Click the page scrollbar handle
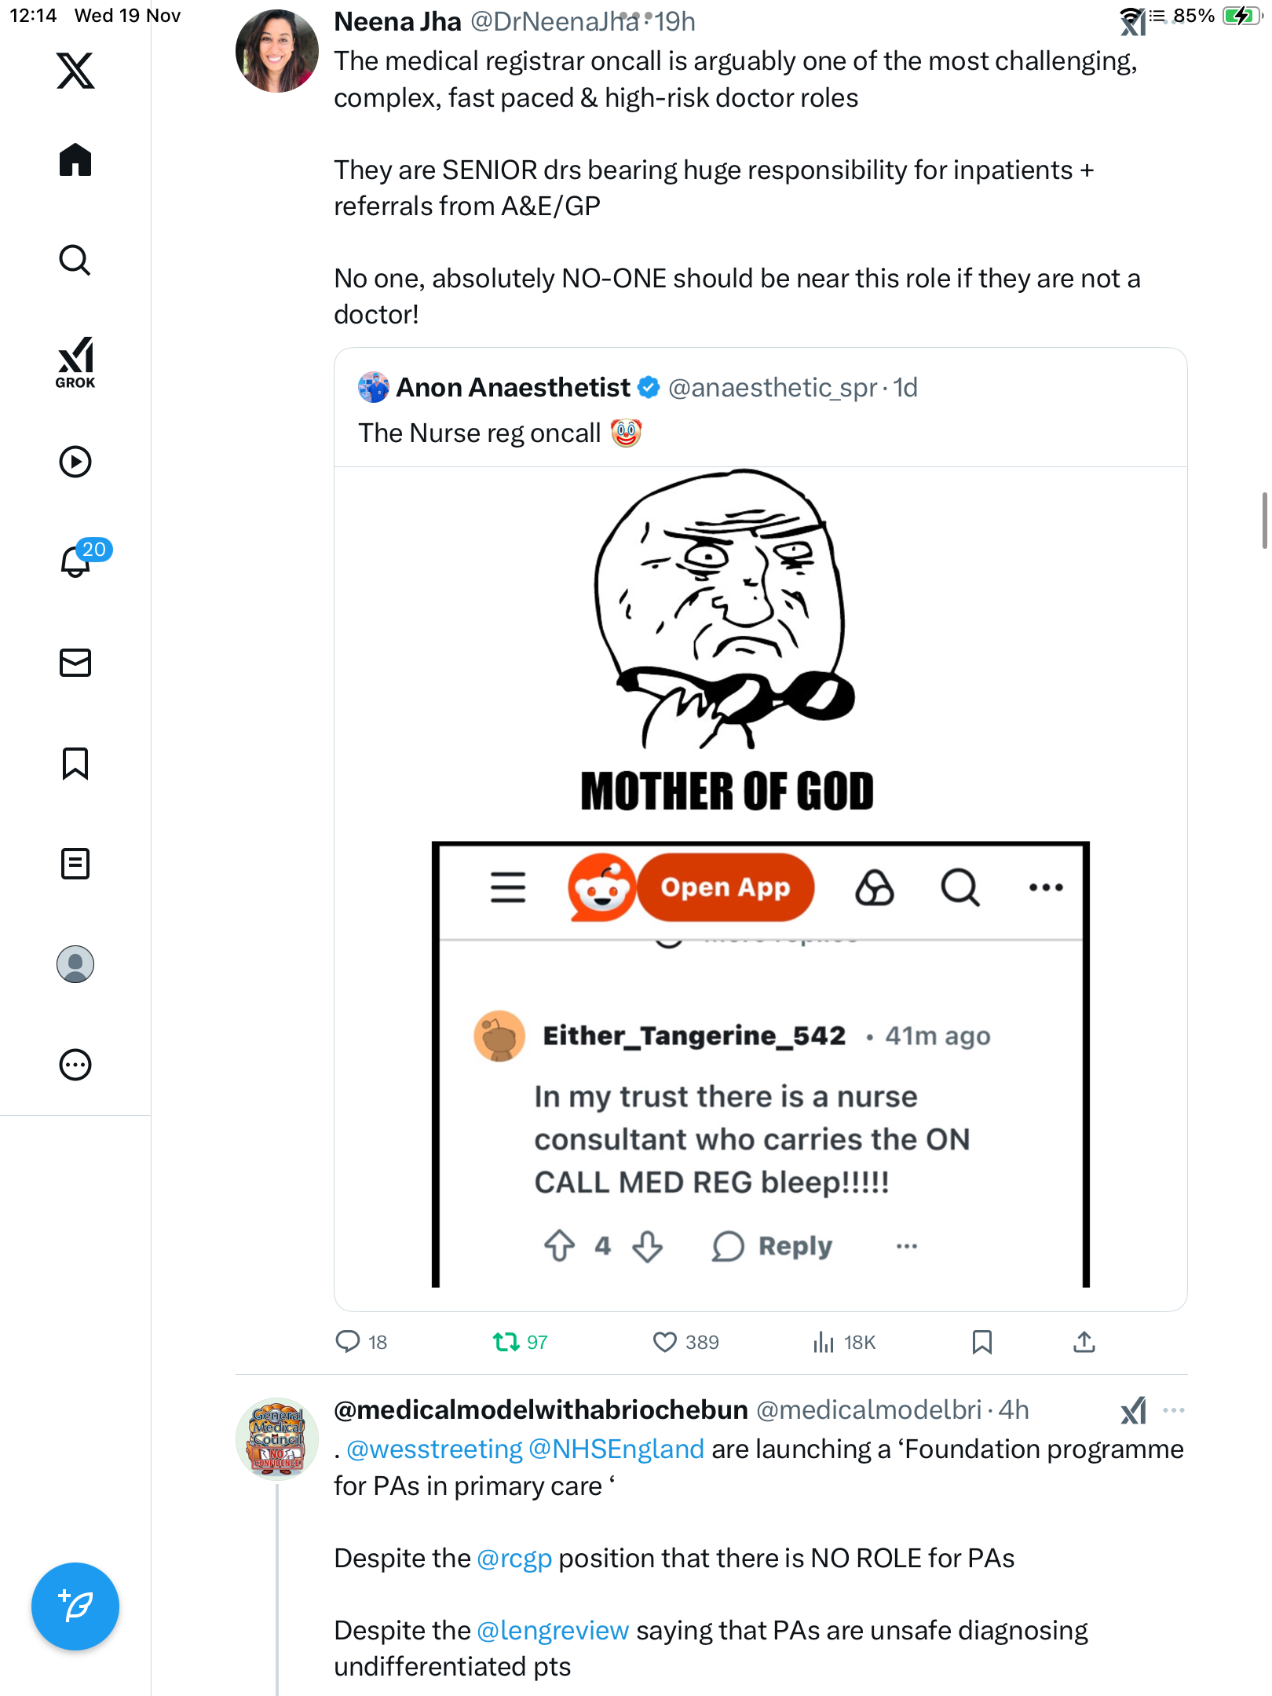The height and width of the screenshot is (1696, 1272). click(x=1263, y=520)
